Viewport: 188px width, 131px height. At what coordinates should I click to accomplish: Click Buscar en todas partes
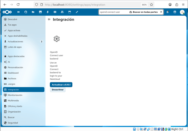click(x=143, y=12)
